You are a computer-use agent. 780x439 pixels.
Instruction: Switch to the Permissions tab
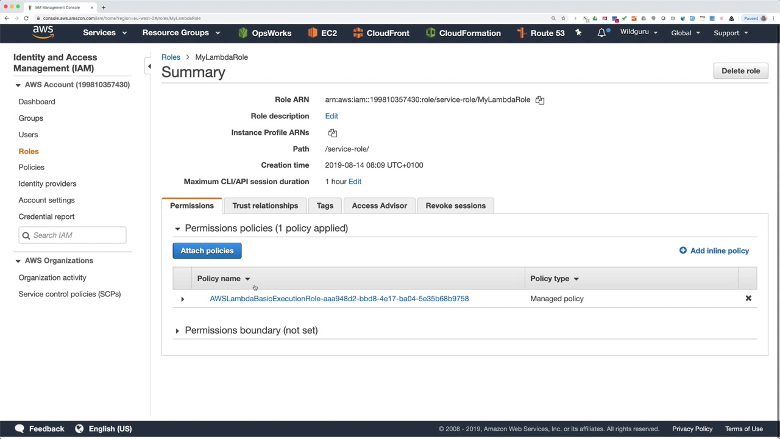point(192,206)
